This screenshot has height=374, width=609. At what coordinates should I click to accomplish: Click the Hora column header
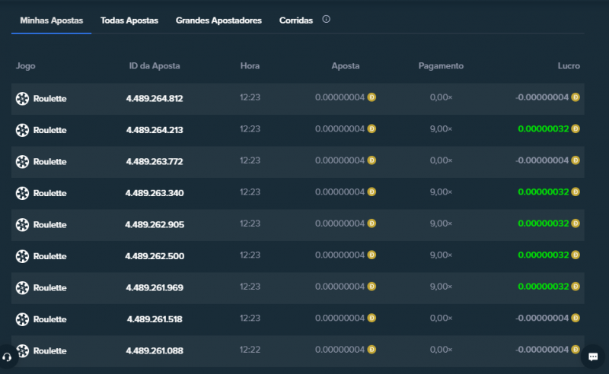[x=250, y=66]
